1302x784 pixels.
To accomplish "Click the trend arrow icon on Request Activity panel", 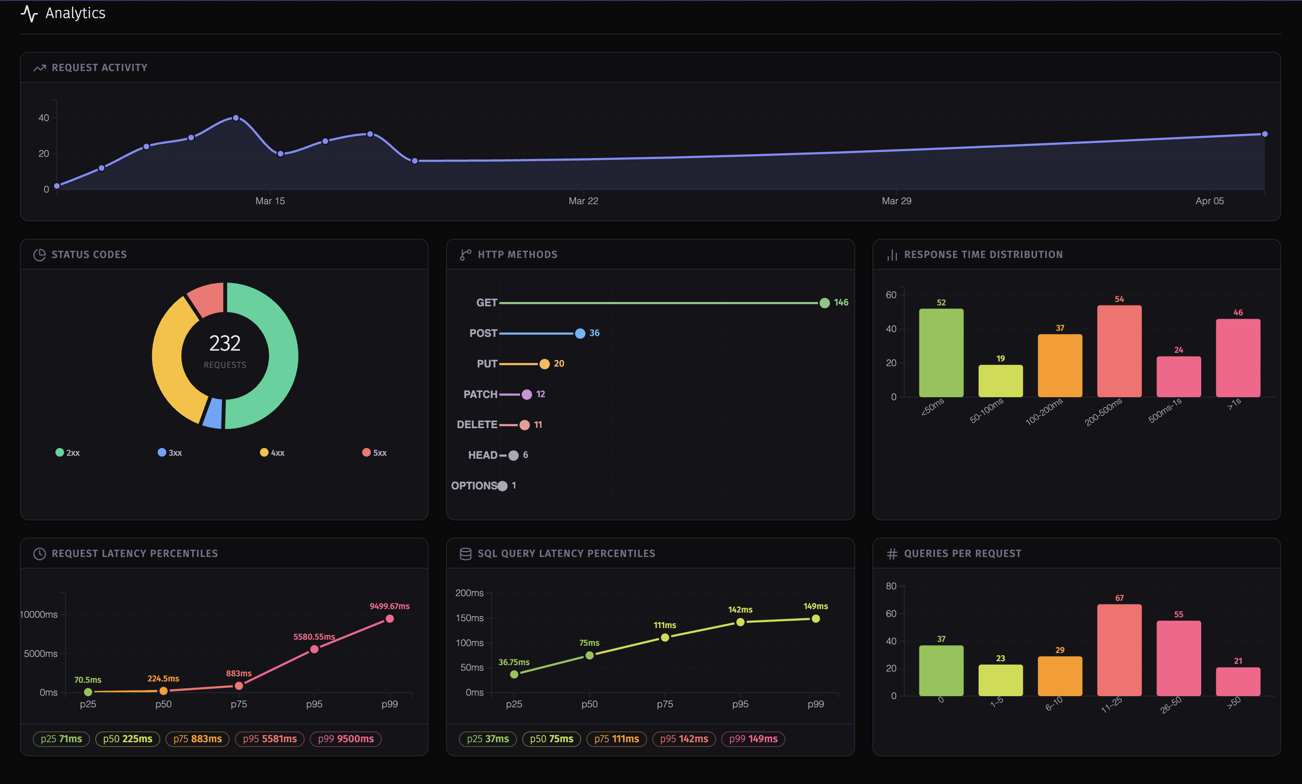I will 40,67.
